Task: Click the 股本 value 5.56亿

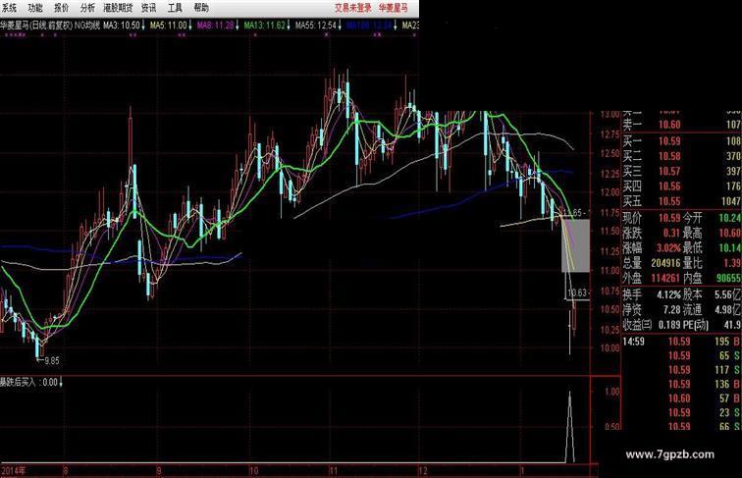Action: pyautogui.click(x=728, y=294)
